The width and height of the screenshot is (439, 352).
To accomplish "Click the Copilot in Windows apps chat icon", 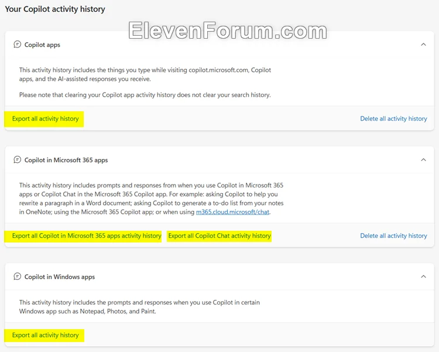I will click(x=18, y=276).
